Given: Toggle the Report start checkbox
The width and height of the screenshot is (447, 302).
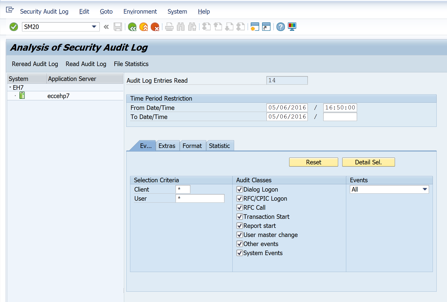Looking at the screenshot, I should (x=240, y=226).
